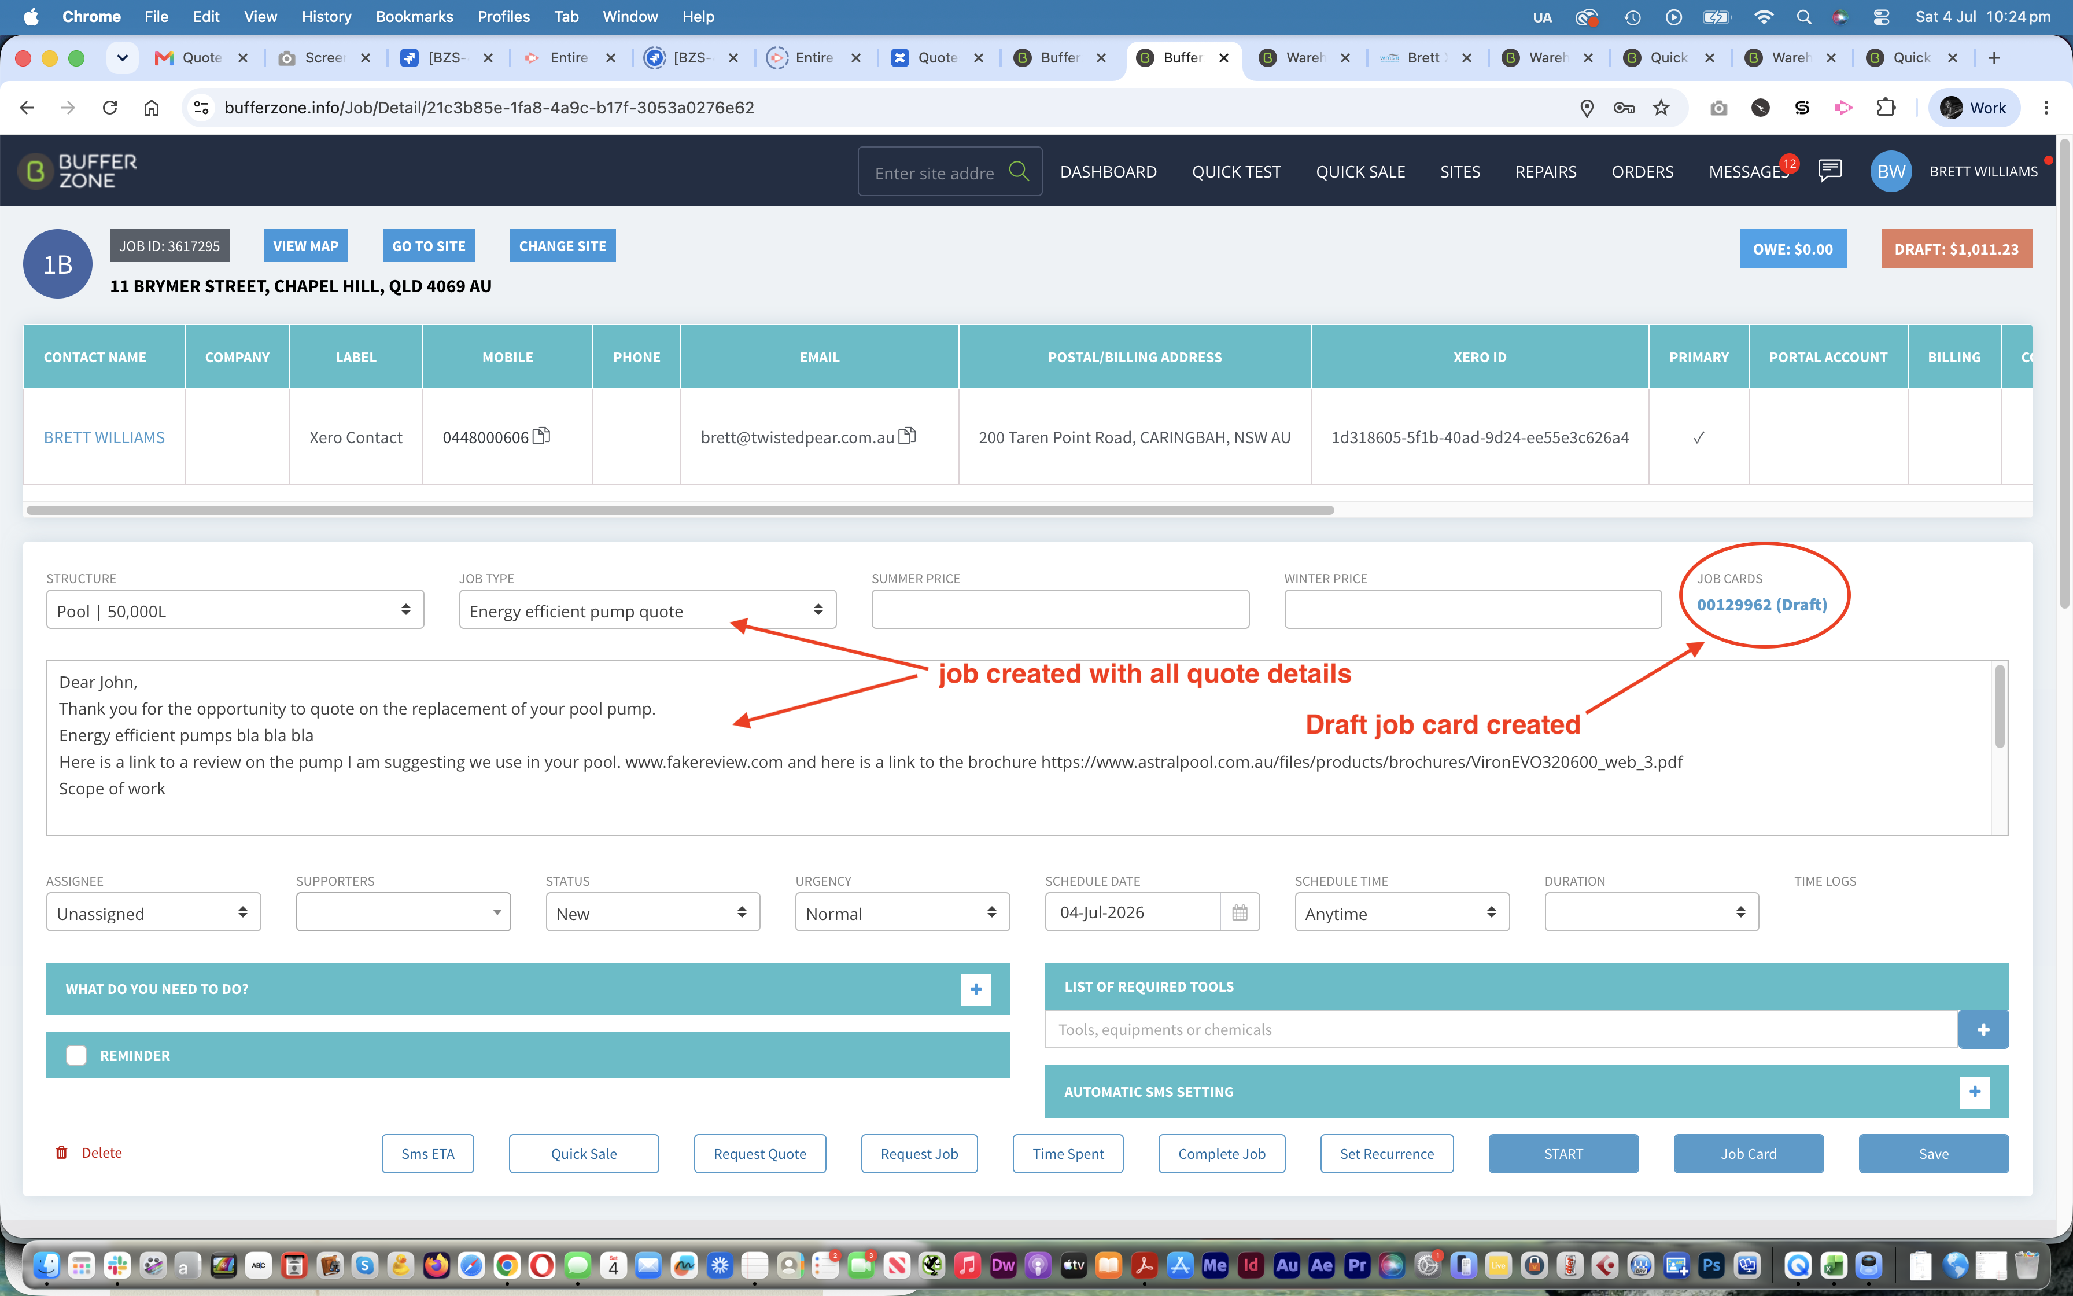This screenshot has height=1296, width=2073.
Task: Open the Job Type dropdown
Action: pyautogui.click(x=648, y=609)
